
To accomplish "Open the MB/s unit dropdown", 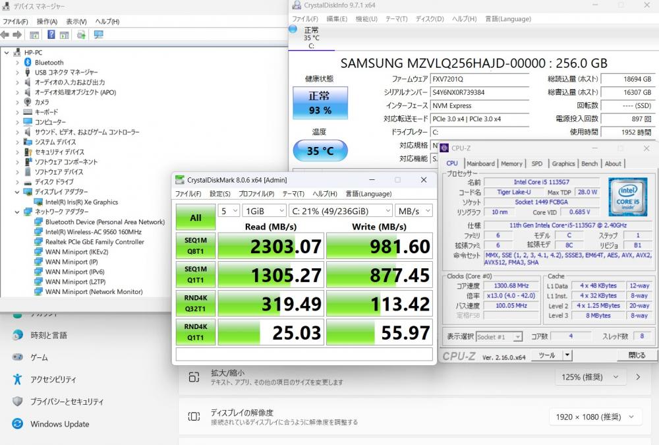I will click(413, 211).
